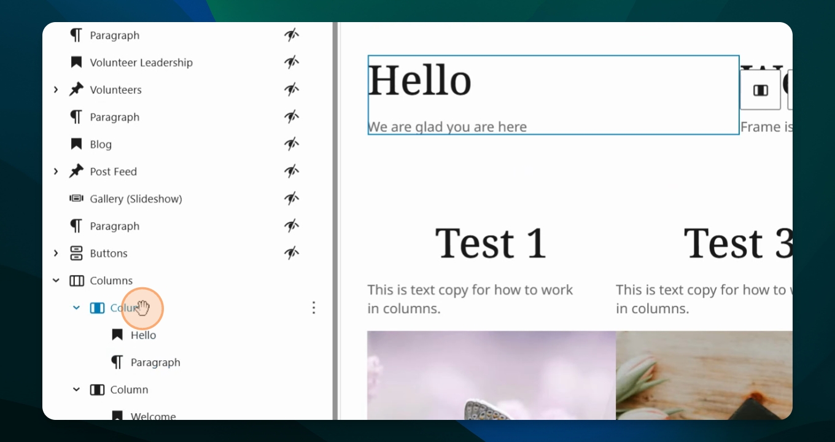Expand the Volunteers block tree
835x442 pixels.
(x=56, y=90)
